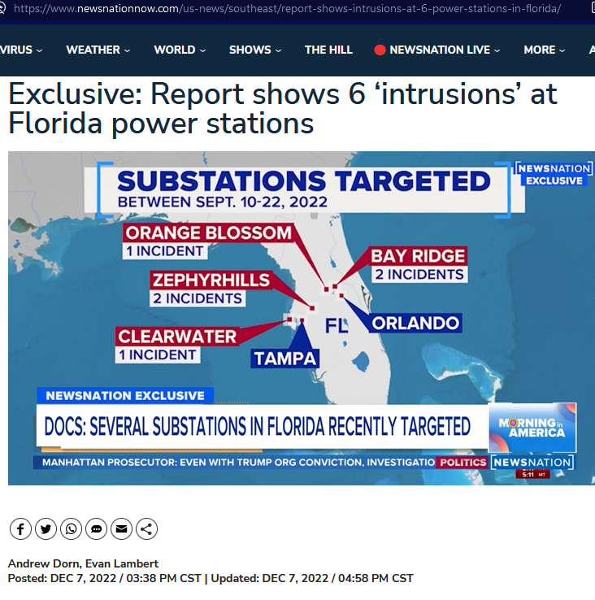Expand the Weather dropdown menu
The image size is (595, 600).
click(x=98, y=50)
